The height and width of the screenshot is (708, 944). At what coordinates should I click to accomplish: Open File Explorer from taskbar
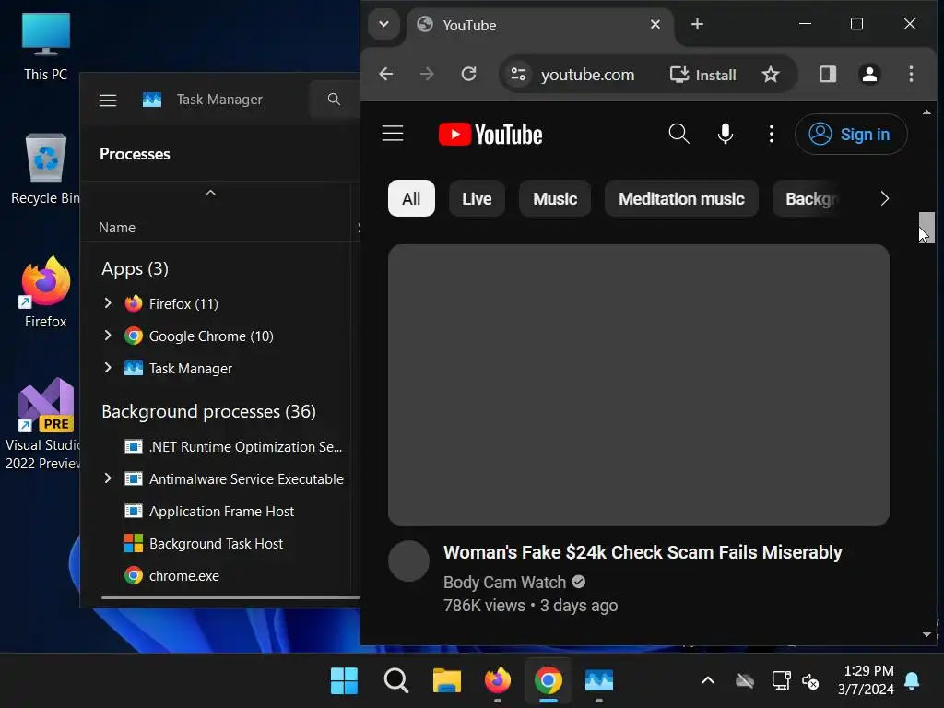447,681
